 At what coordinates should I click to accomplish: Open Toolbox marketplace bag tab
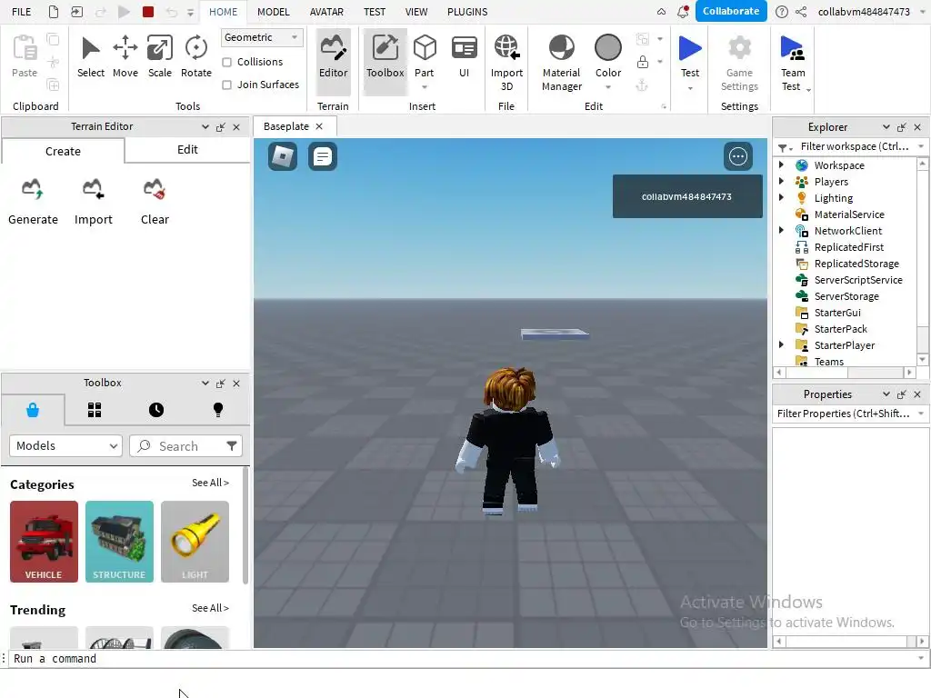(33, 410)
